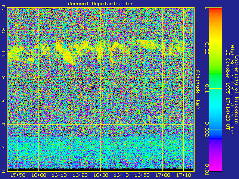This screenshot has height=179, width=239.
Task: Click the altitude label 0
Action: (4, 171)
